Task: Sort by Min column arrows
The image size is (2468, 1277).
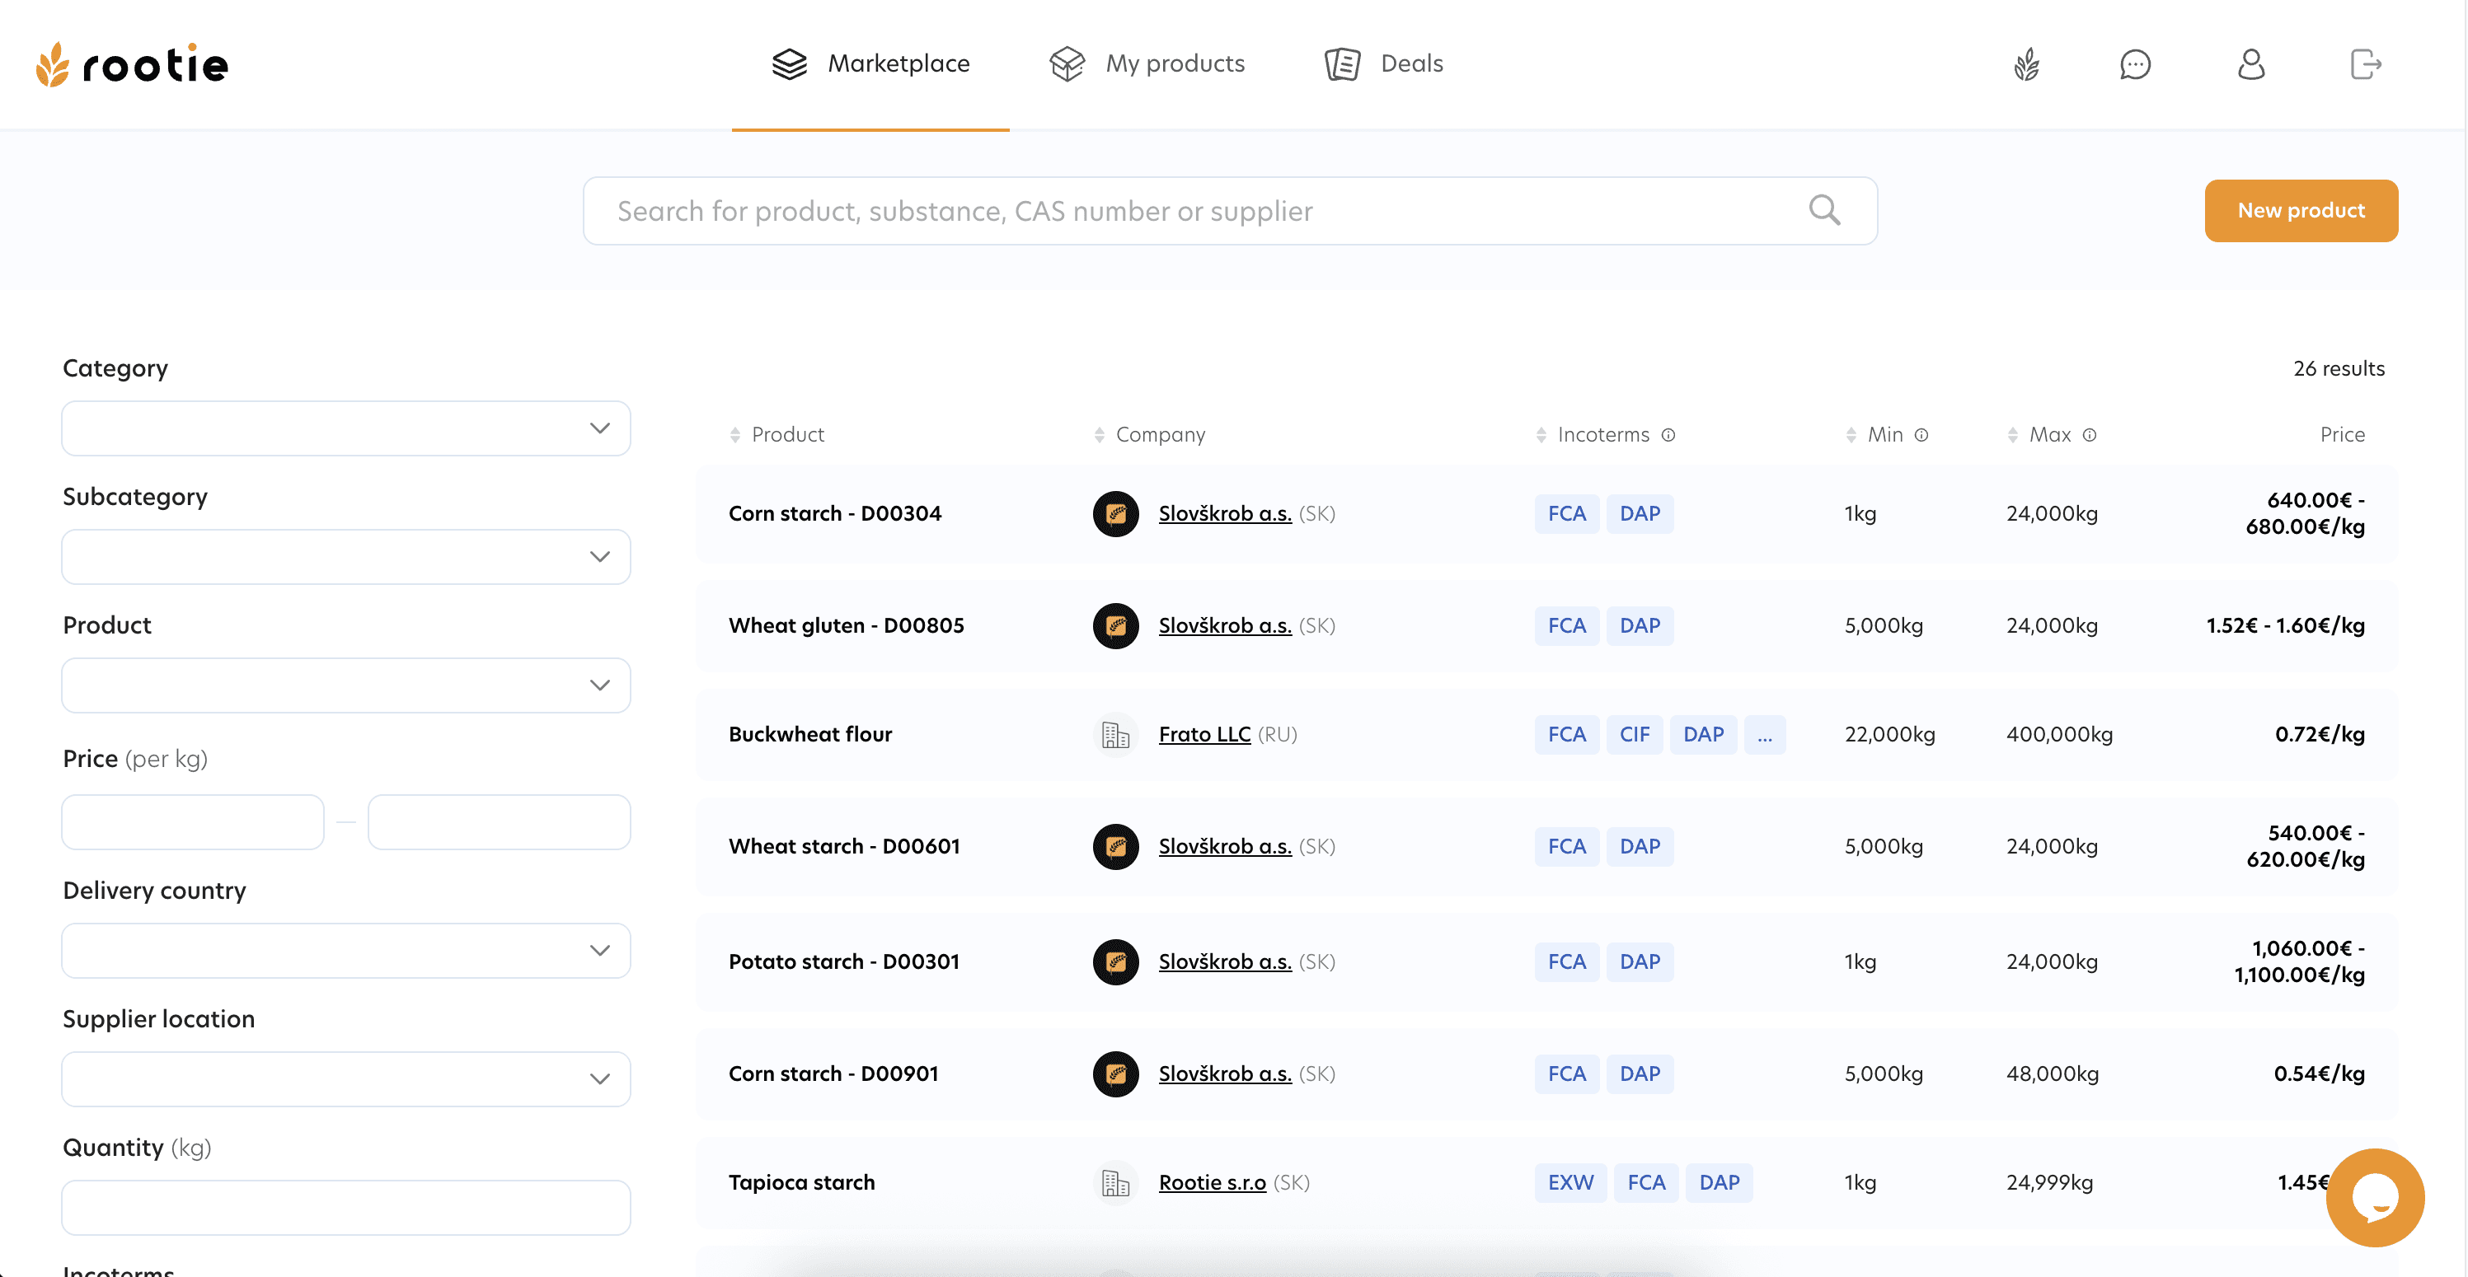Action: [x=1850, y=435]
